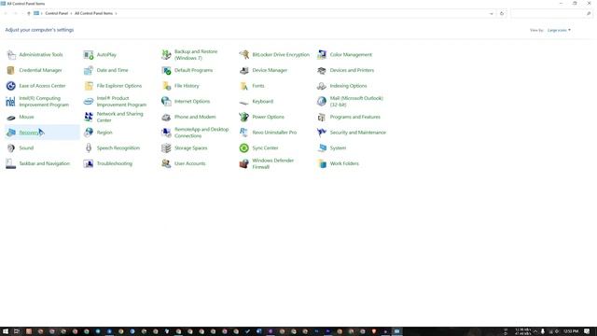The width and height of the screenshot is (597, 336).
Task: Open the Date and Time icon
Action: (x=89, y=71)
